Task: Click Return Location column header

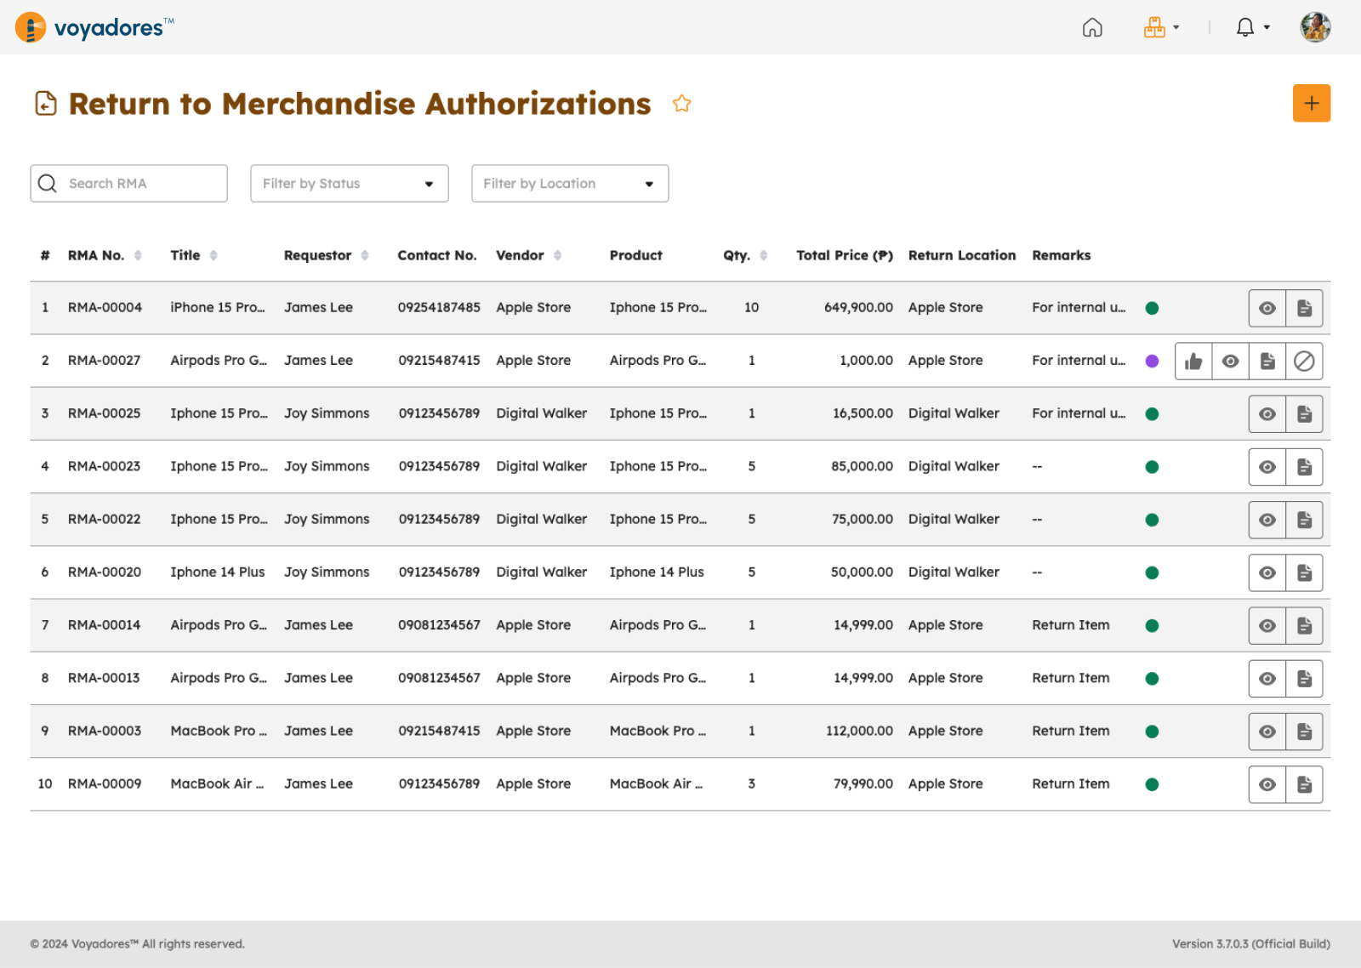Action: click(962, 255)
